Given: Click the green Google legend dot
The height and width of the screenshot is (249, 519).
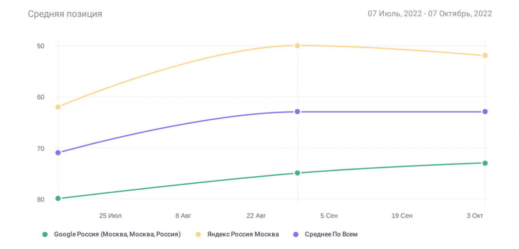Looking at the screenshot, I should (45, 234).
